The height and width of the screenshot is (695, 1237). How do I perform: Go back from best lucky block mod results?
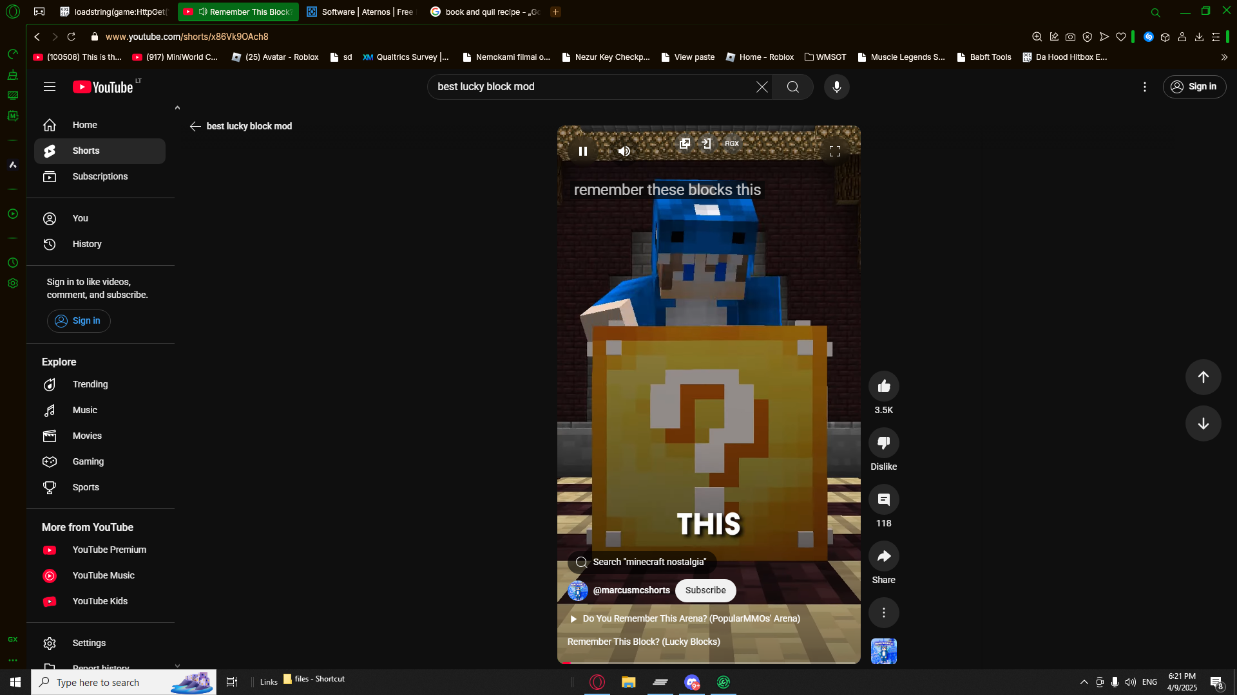(195, 126)
